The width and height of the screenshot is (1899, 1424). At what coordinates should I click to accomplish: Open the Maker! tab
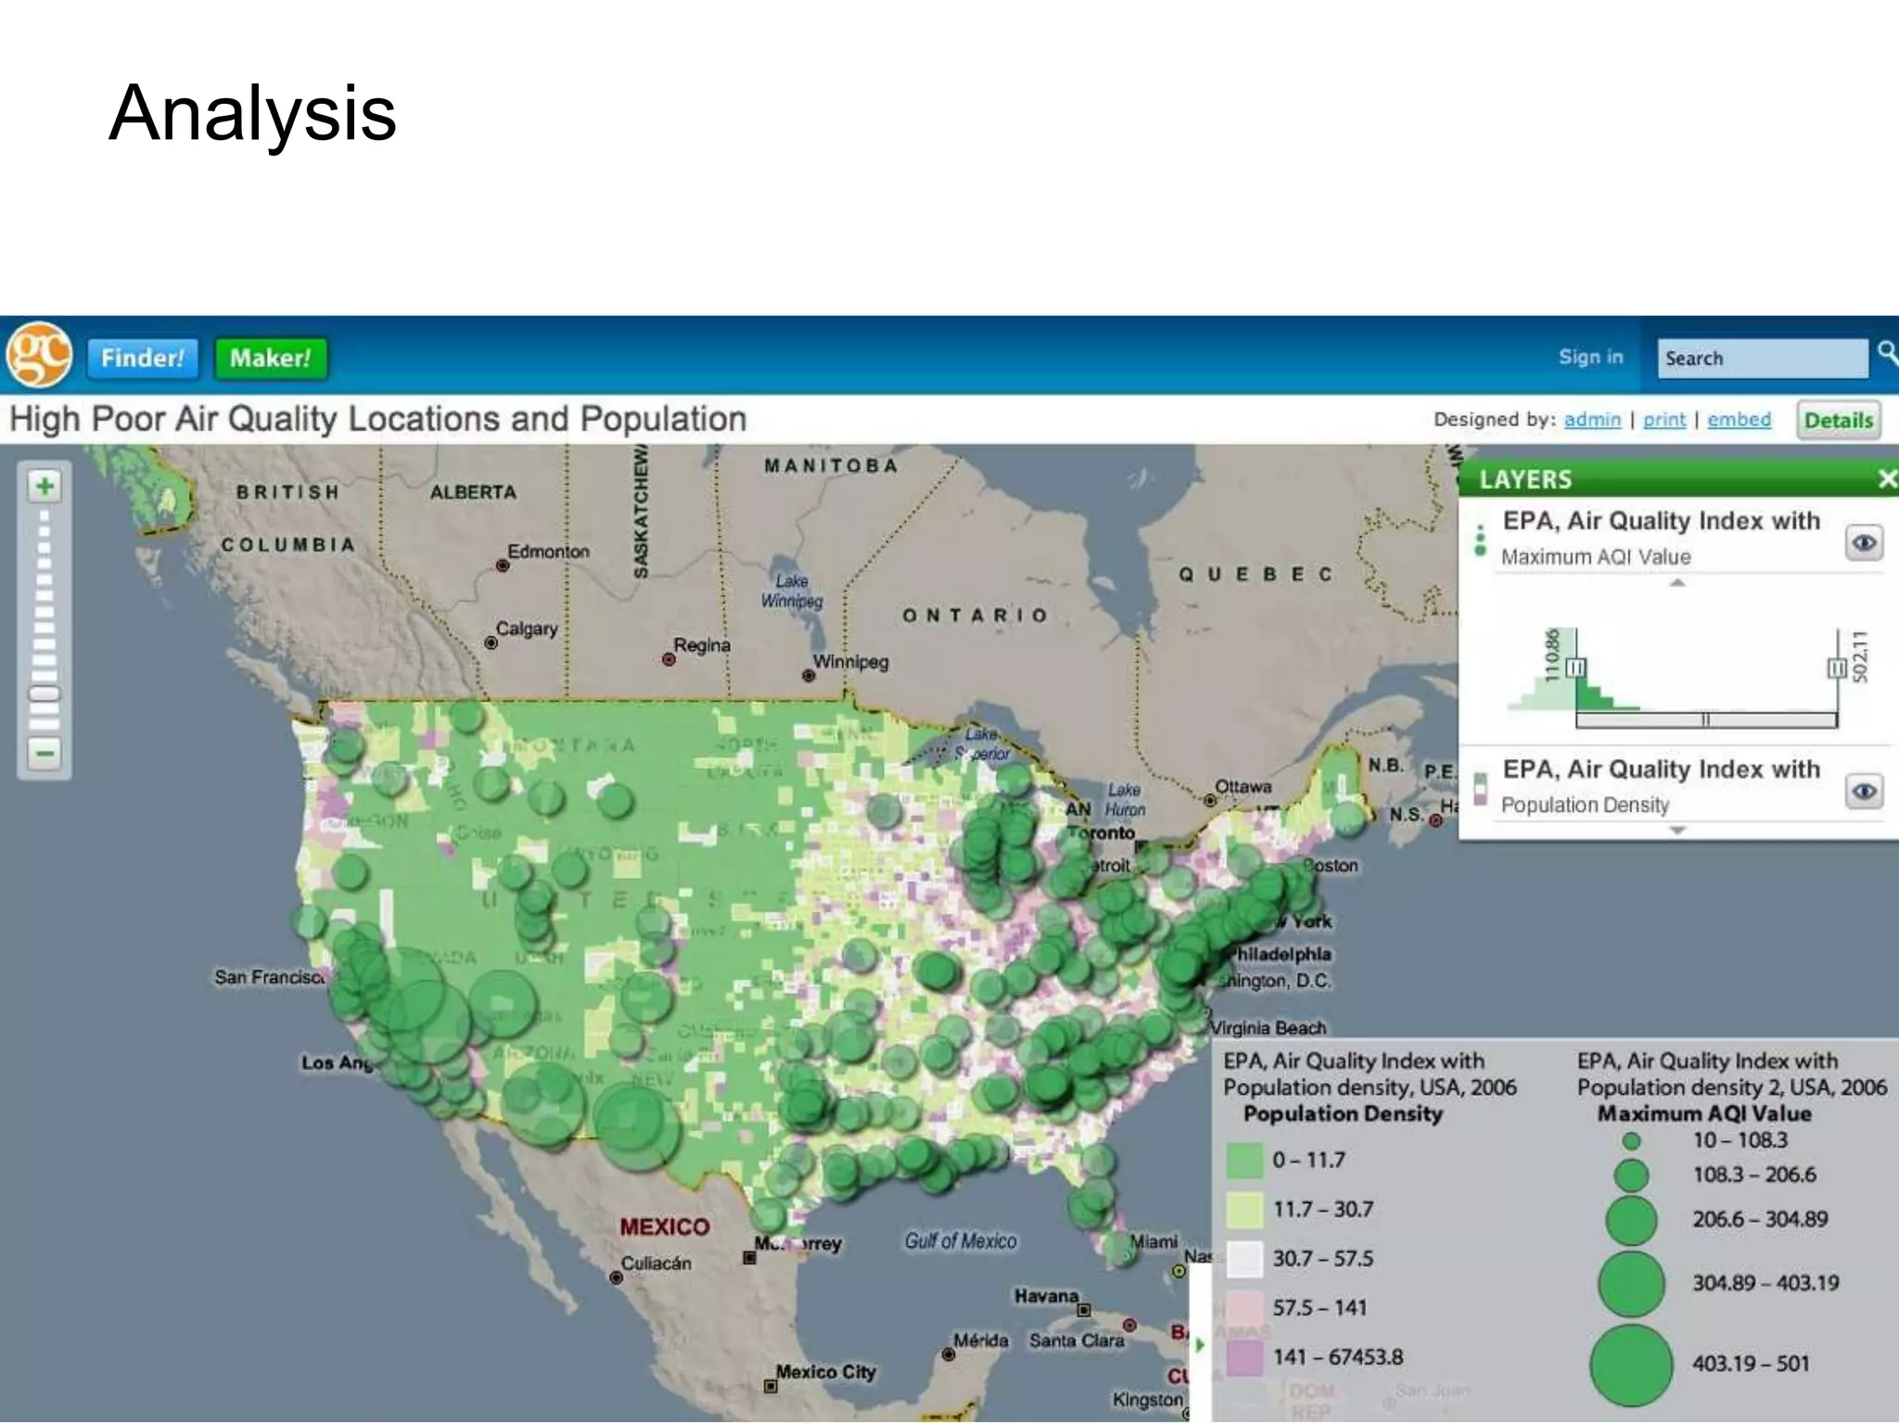pyautogui.click(x=270, y=358)
